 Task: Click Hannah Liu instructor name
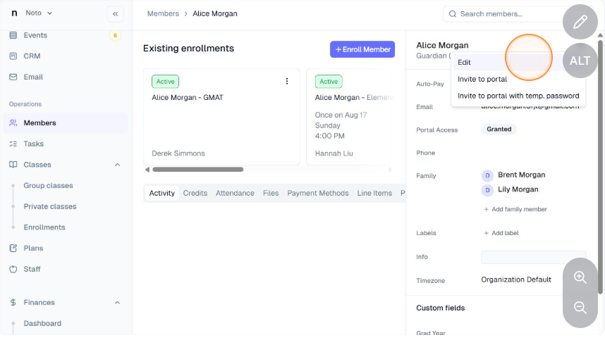coord(334,153)
